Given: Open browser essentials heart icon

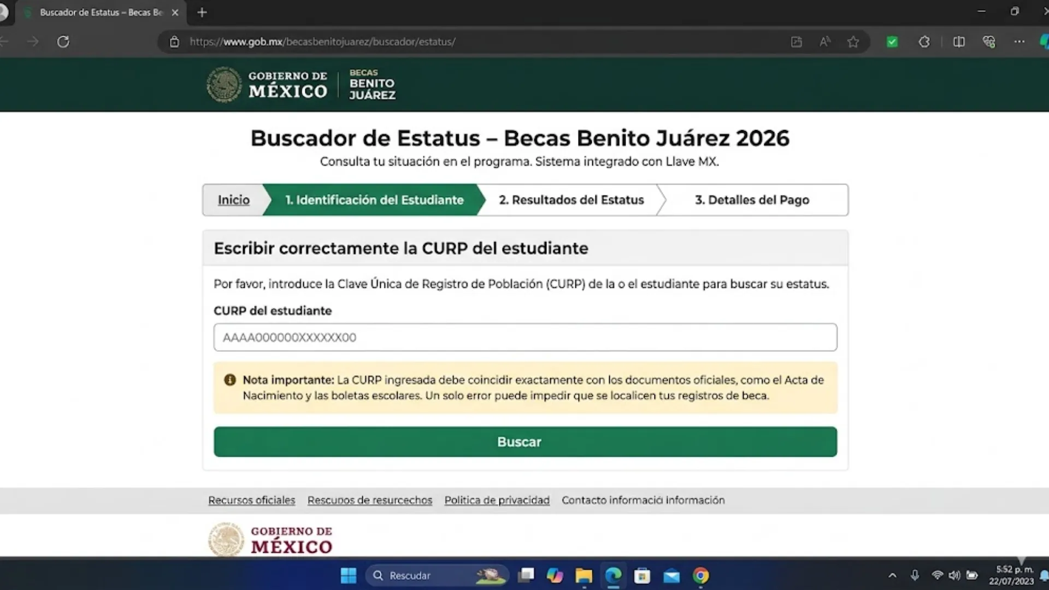Looking at the screenshot, I should click(989, 42).
